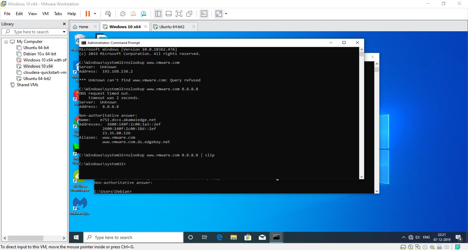Toggle the Library panel visibility
The width and height of the screenshot is (468, 250).
point(159,14)
